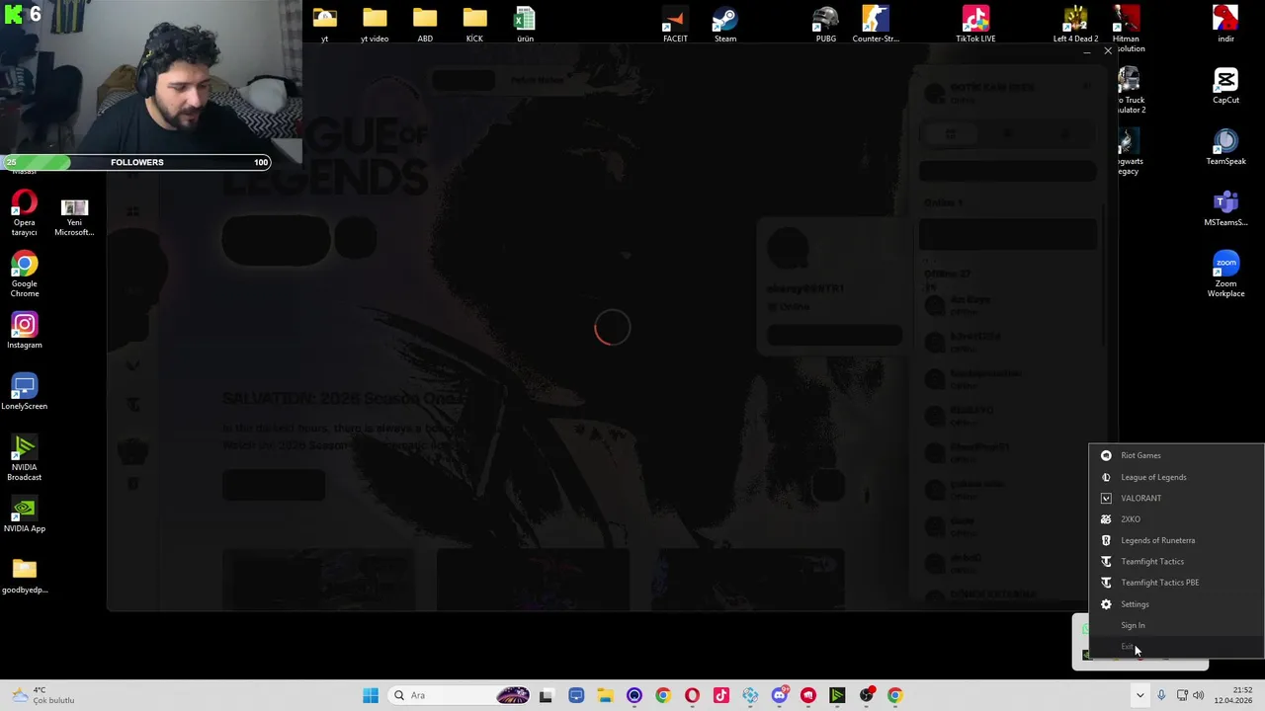Viewport: 1265px width, 711px height.
Task: Select the Euro Truck Simulator 2 icon
Action: [1129, 91]
